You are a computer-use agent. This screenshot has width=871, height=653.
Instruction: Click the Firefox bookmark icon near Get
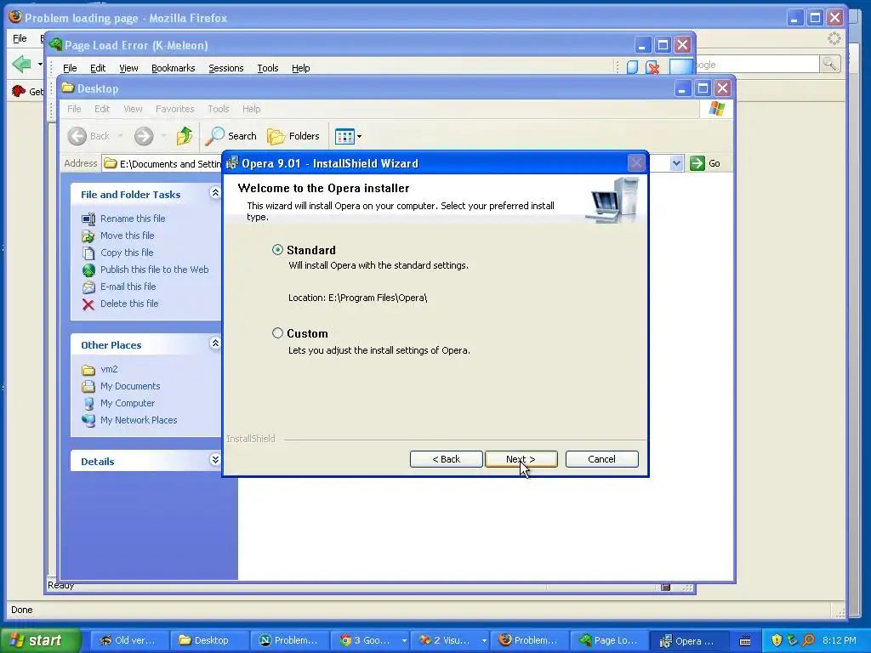(19, 90)
